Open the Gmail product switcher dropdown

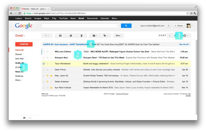[x=20, y=36]
